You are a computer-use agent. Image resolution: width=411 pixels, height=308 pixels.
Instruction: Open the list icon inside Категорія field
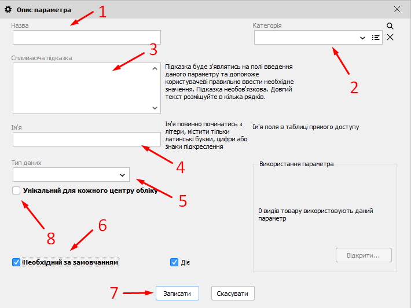point(376,38)
